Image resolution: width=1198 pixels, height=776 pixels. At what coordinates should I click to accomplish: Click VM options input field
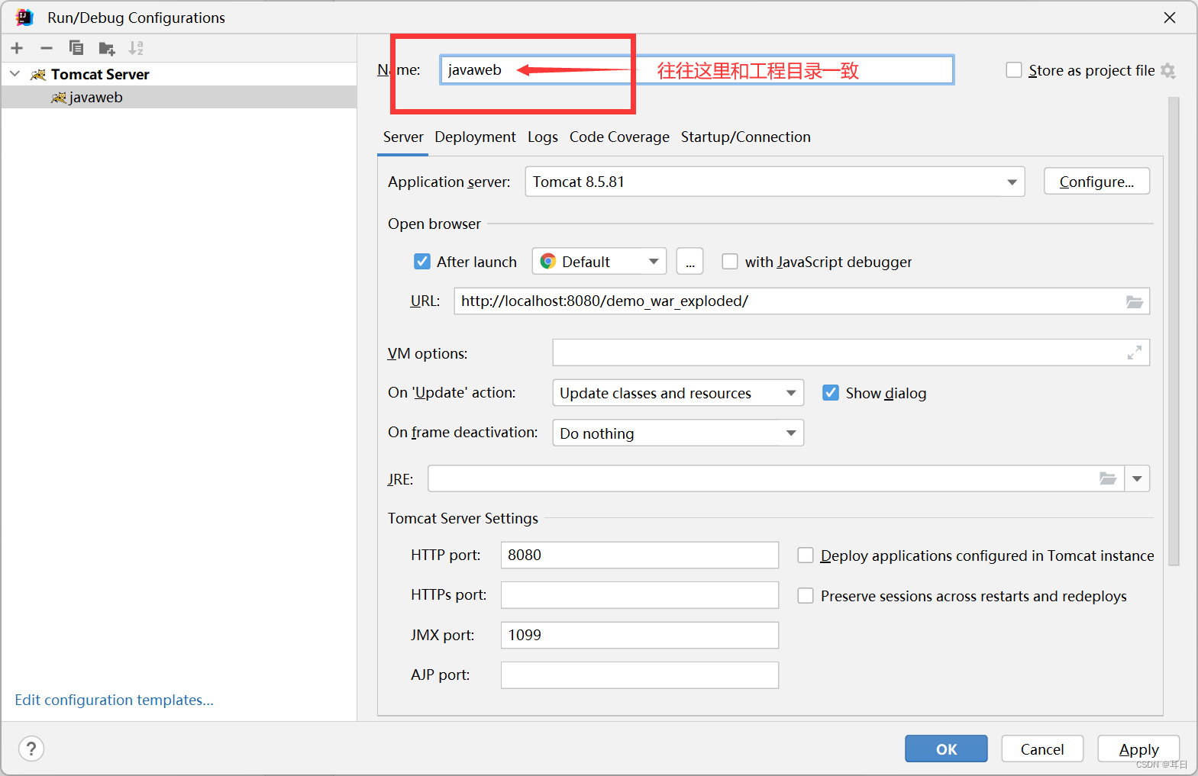click(851, 353)
